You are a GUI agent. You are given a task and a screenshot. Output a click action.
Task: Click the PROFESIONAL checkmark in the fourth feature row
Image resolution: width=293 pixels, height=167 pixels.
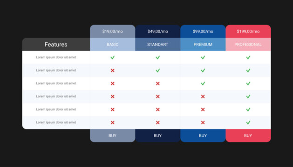pos(248,96)
